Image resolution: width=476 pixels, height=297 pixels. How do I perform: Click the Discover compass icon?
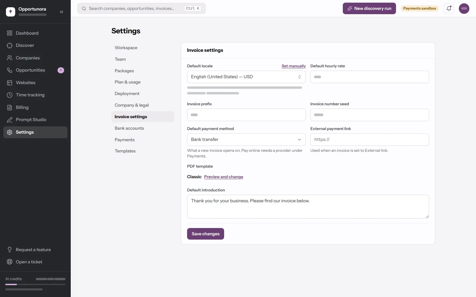pos(10,46)
